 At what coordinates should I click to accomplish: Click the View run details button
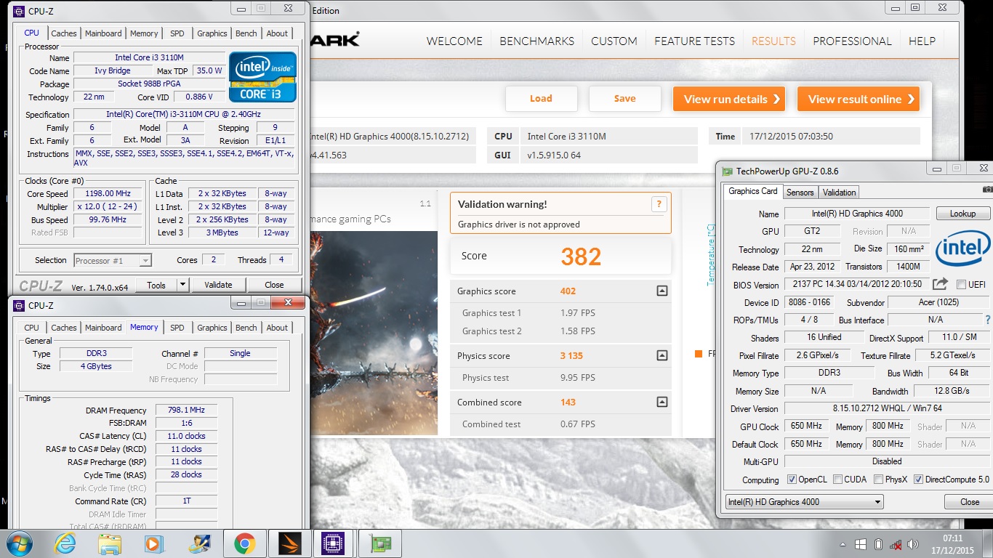click(731, 99)
